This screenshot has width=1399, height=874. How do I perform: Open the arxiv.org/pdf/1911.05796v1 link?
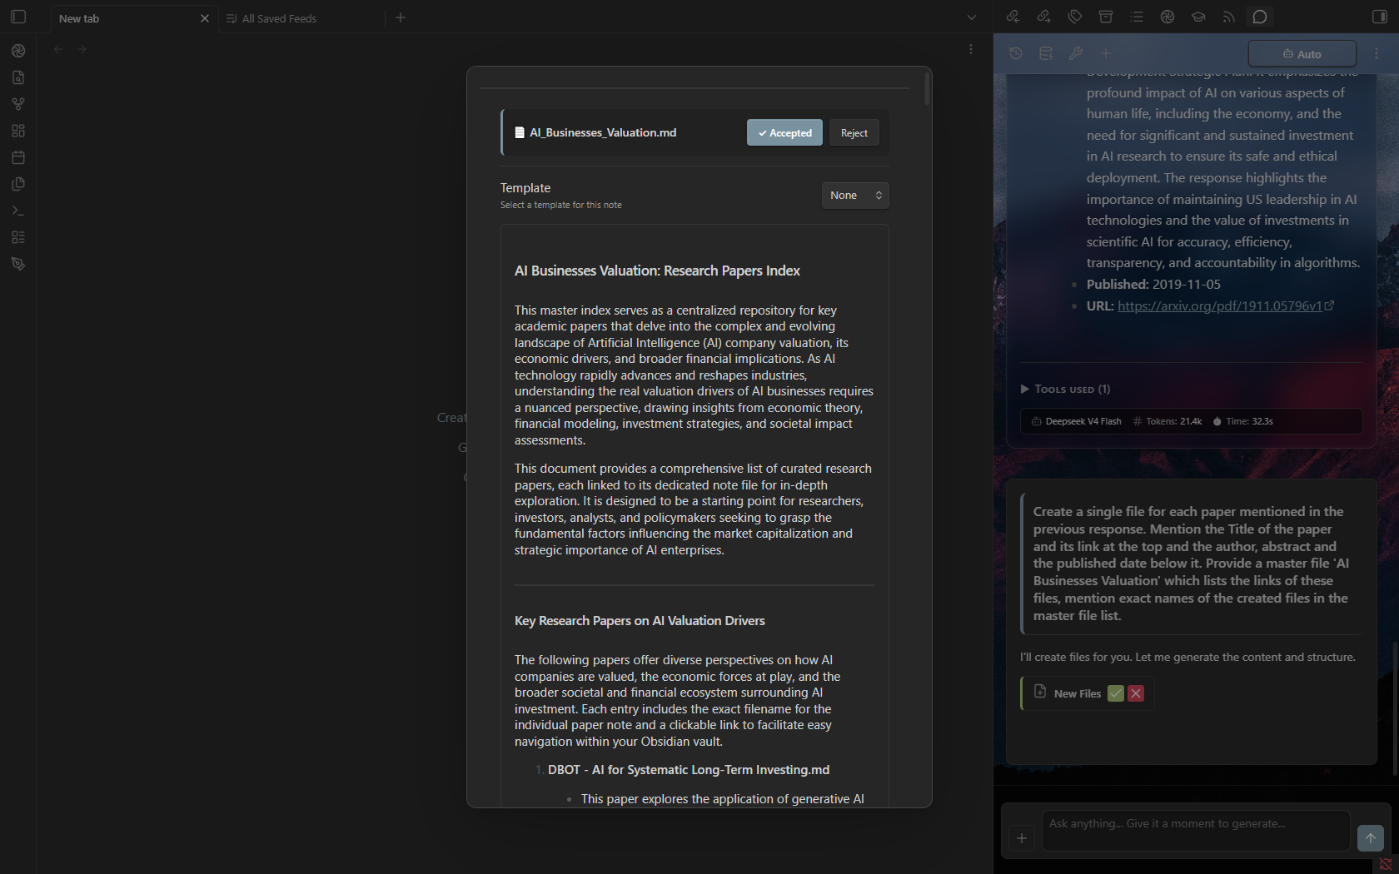(1220, 305)
